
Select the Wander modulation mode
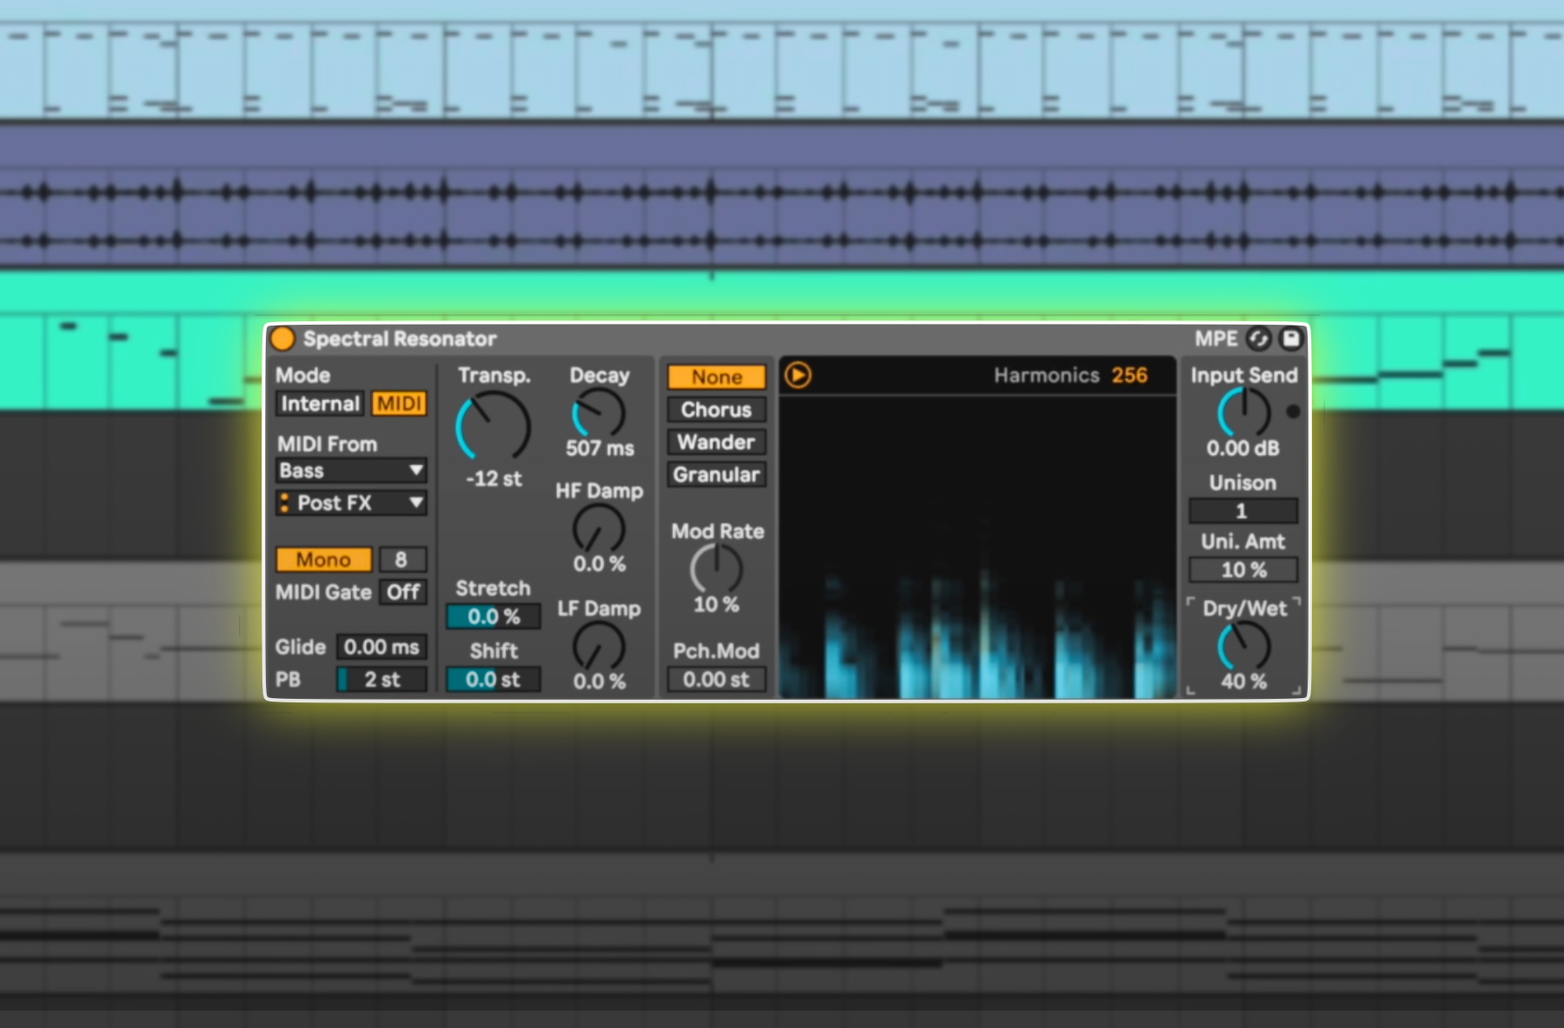[715, 443]
